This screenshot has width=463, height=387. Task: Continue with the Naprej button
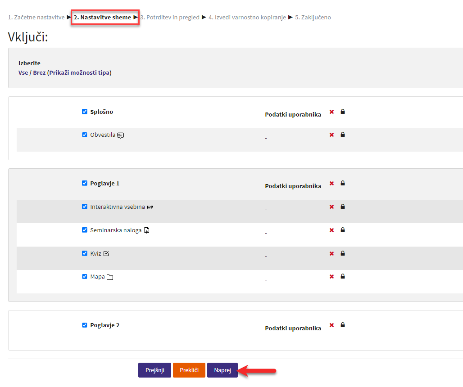222,370
